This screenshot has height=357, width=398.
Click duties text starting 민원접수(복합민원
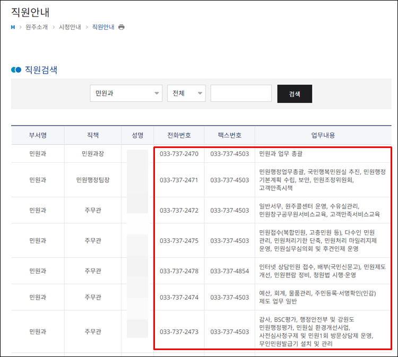(x=318, y=240)
